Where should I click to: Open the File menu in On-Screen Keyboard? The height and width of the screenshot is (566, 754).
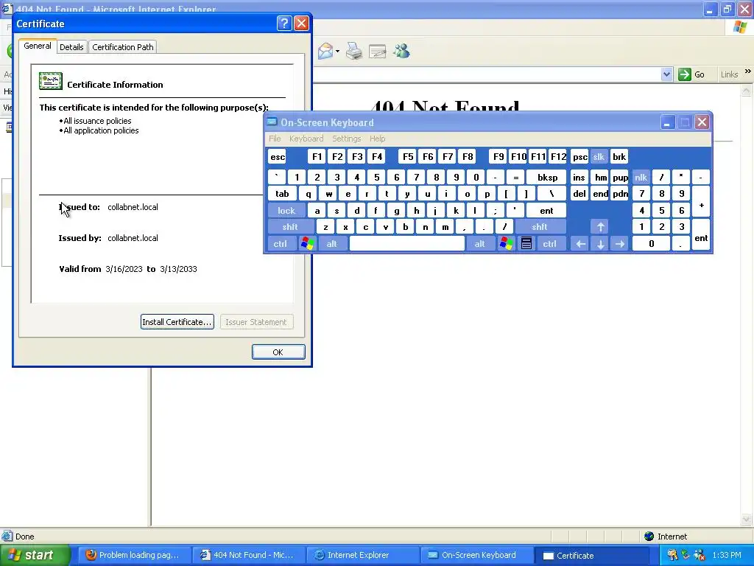point(275,139)
